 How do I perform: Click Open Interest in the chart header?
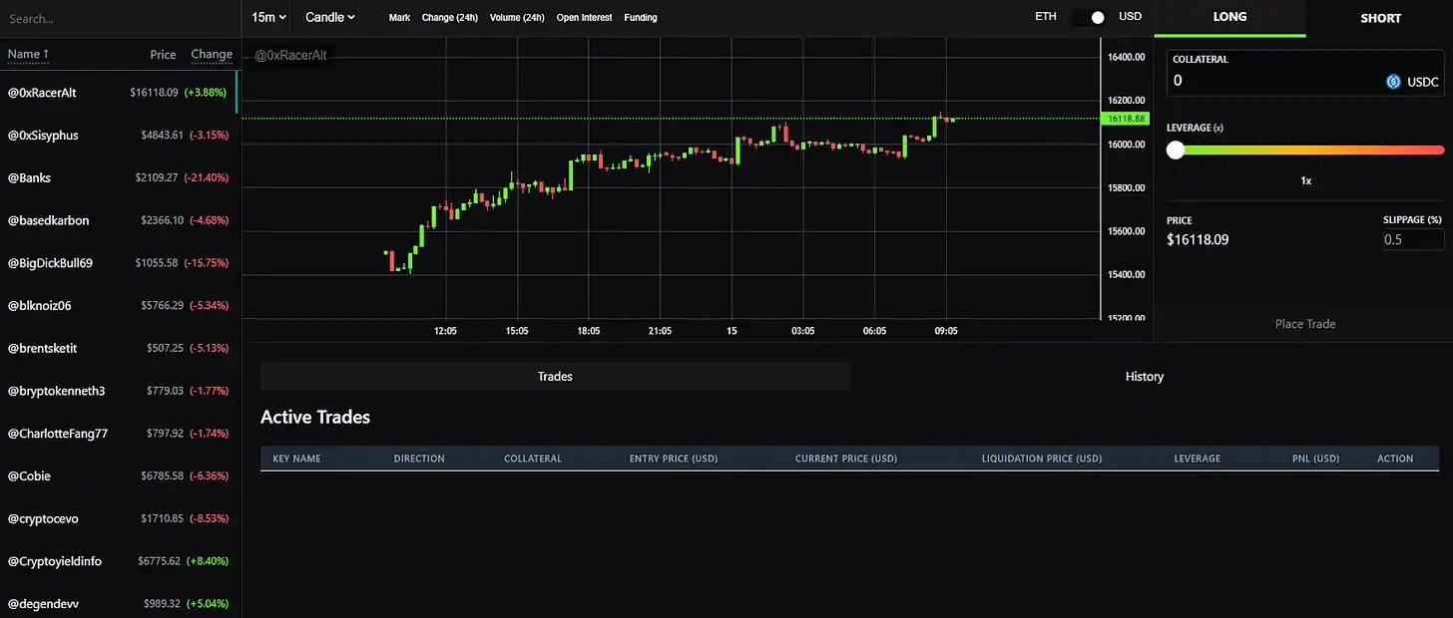click(584, 18)
